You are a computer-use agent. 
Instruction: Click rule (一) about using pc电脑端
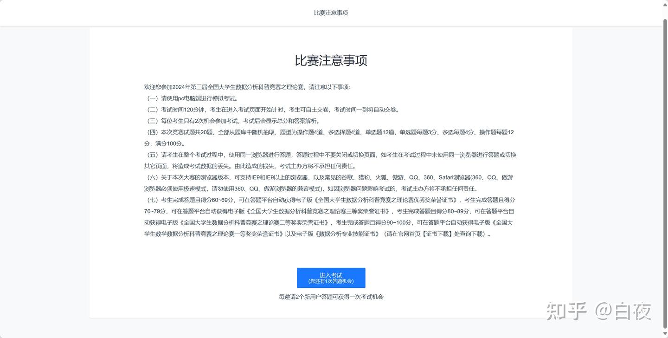(191, 98)
